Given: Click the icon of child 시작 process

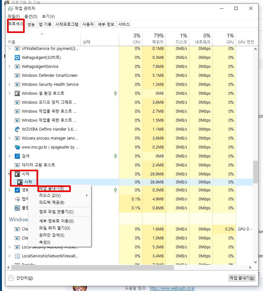Looking at the screenshot, I should click(x=20, y=182).
